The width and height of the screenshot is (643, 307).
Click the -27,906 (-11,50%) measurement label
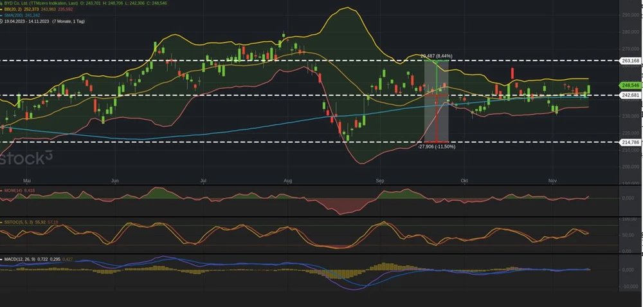[x=437, y=147]
